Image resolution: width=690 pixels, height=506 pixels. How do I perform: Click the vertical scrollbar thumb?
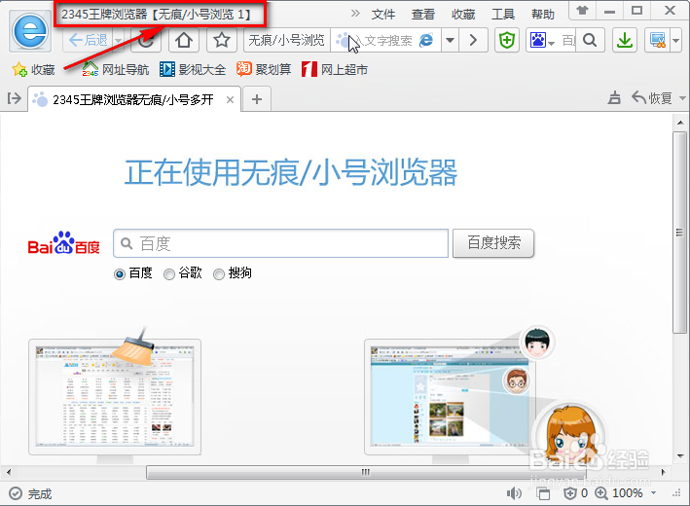point(680,232)
